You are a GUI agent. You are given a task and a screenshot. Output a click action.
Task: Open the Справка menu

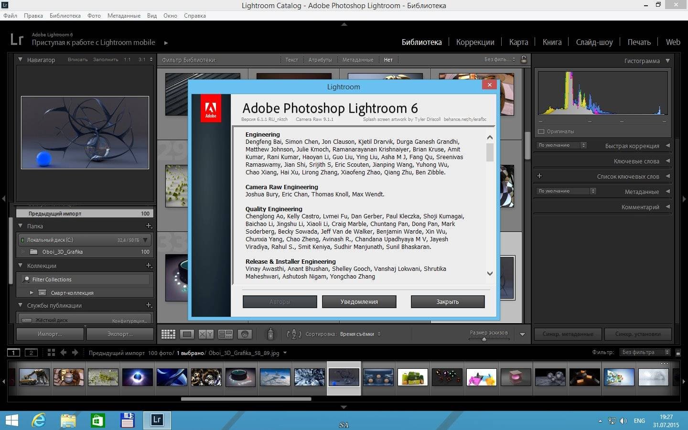pos(194,16)
